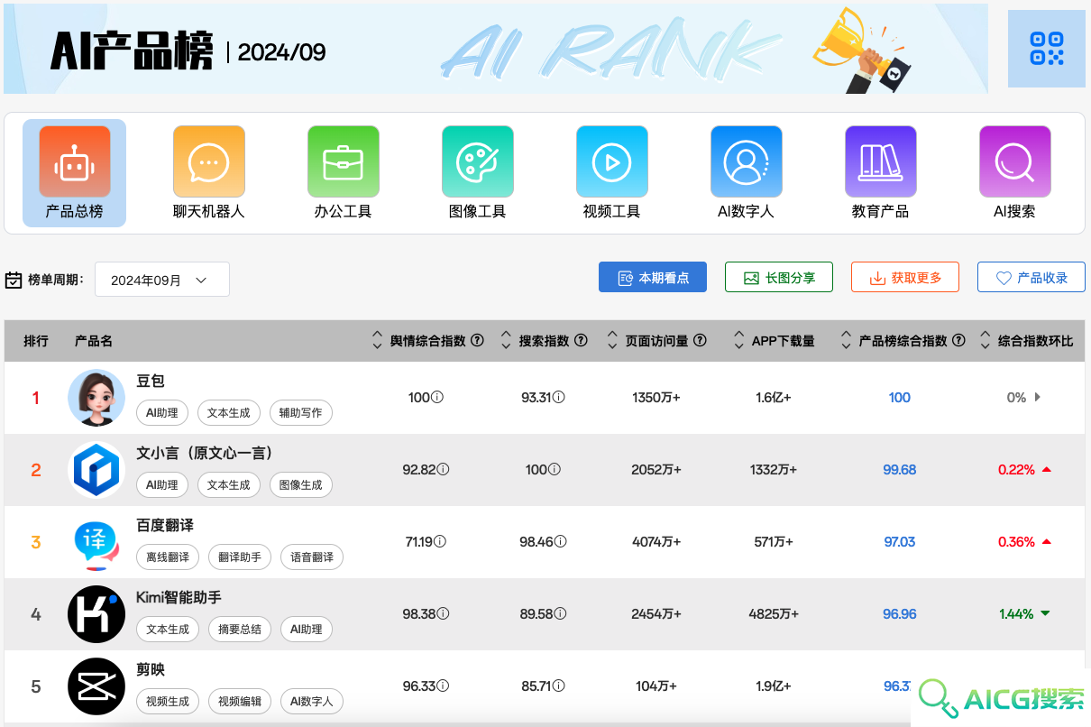
Task: Select the 产品总榜 robot icon category
Action: [74, 162]
